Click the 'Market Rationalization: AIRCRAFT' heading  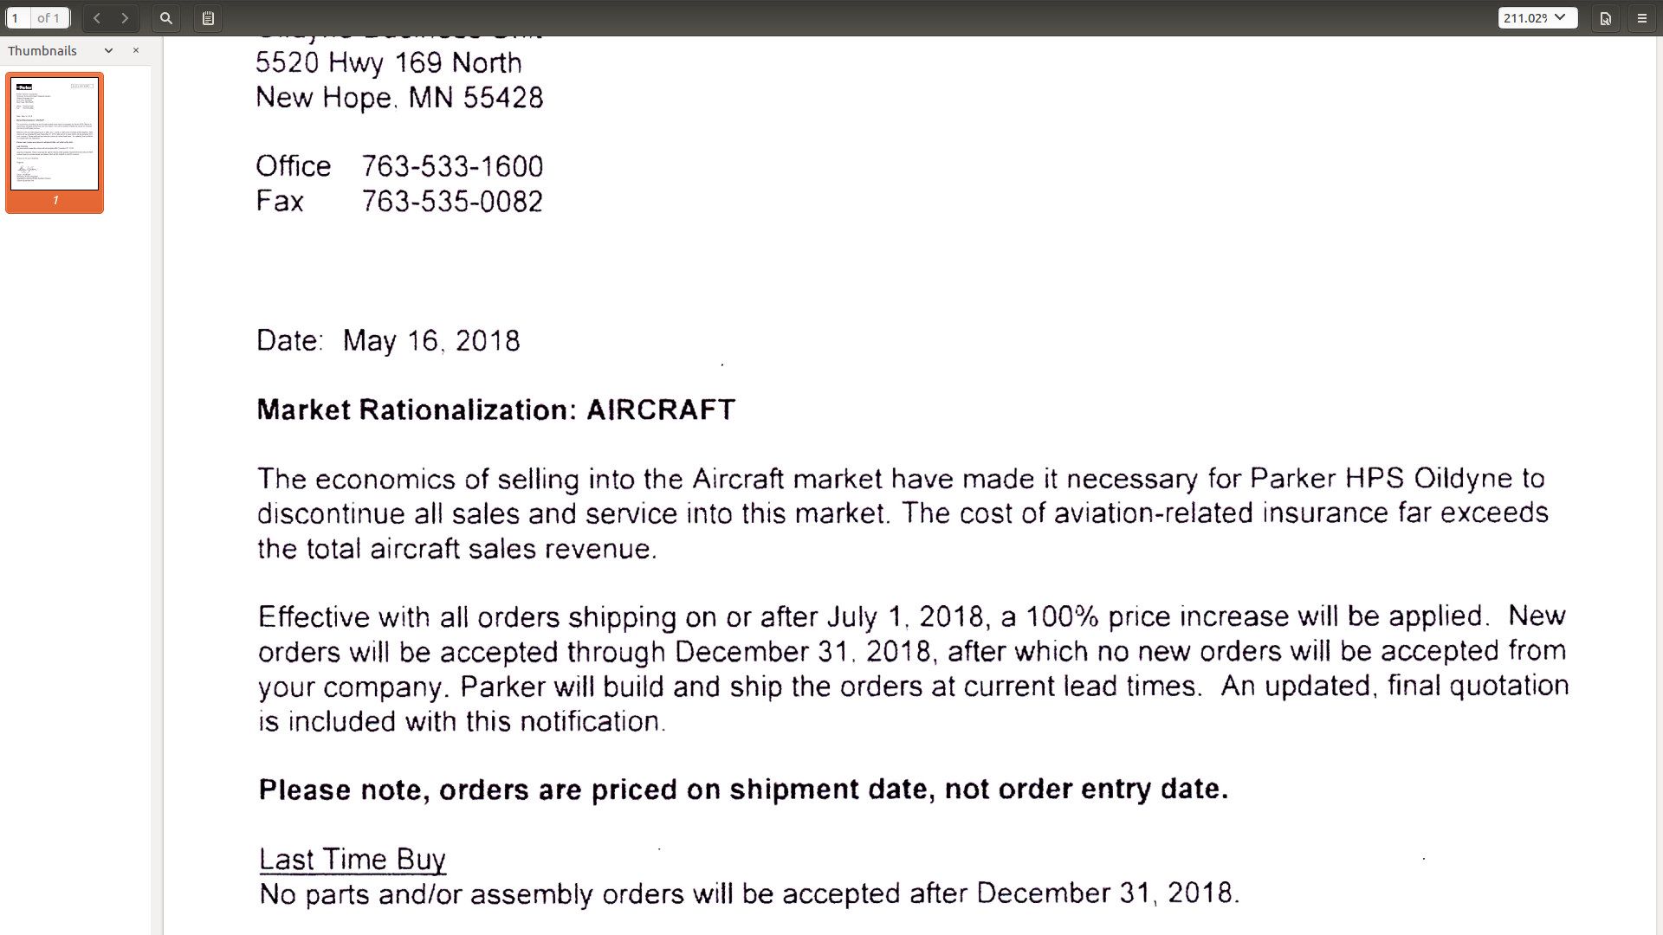click(x=496, y=409)
